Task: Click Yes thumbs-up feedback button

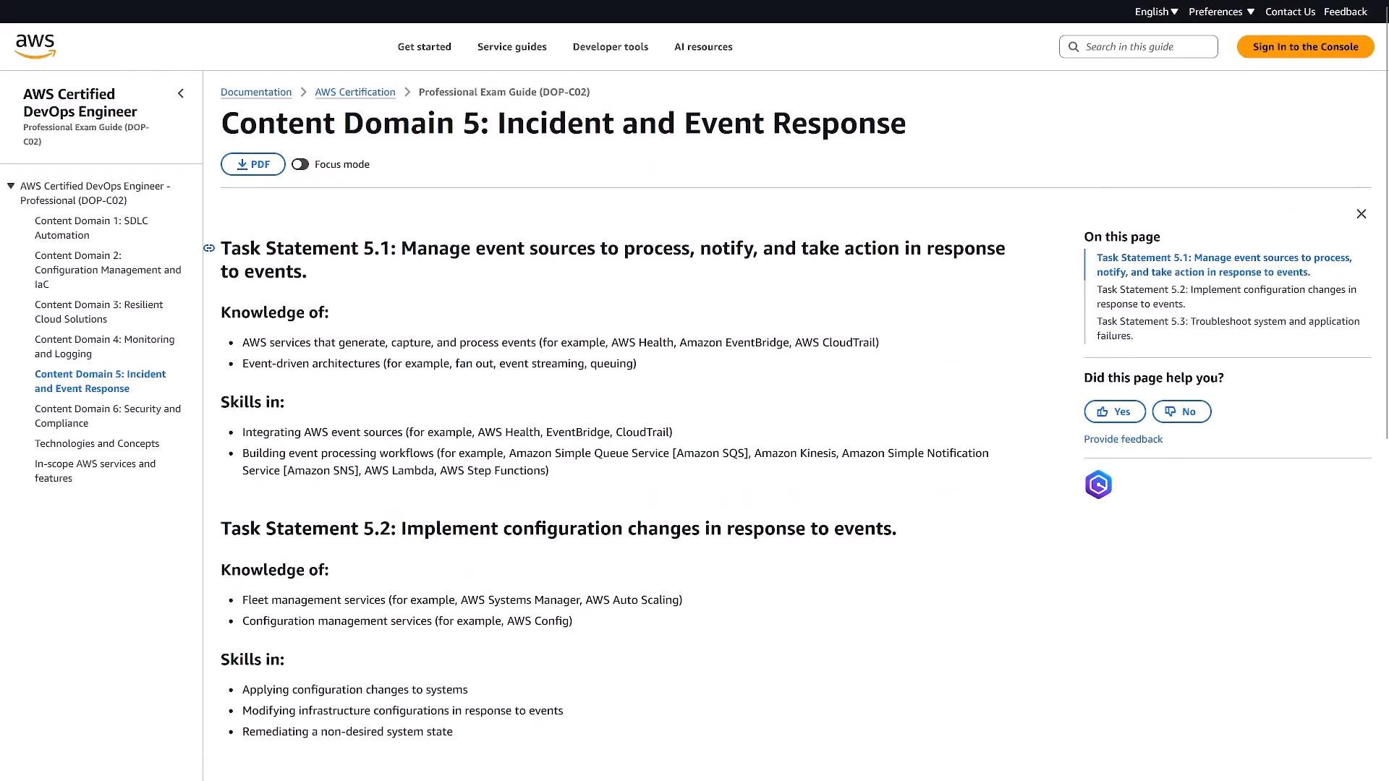Action: [1115, 411]
